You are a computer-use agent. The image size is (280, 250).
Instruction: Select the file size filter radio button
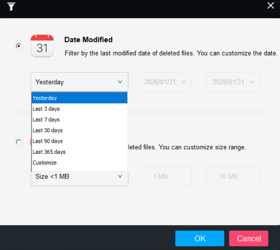pos(19,142)
